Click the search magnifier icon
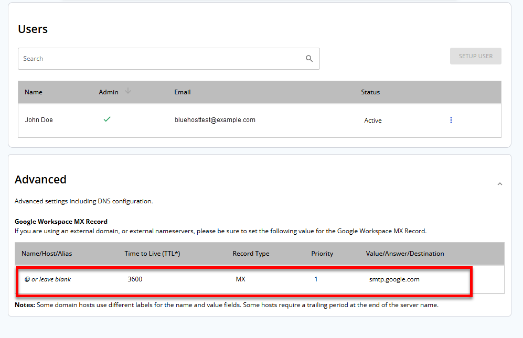Viewport: 523px width, 338px height. (x=309, y=59)
